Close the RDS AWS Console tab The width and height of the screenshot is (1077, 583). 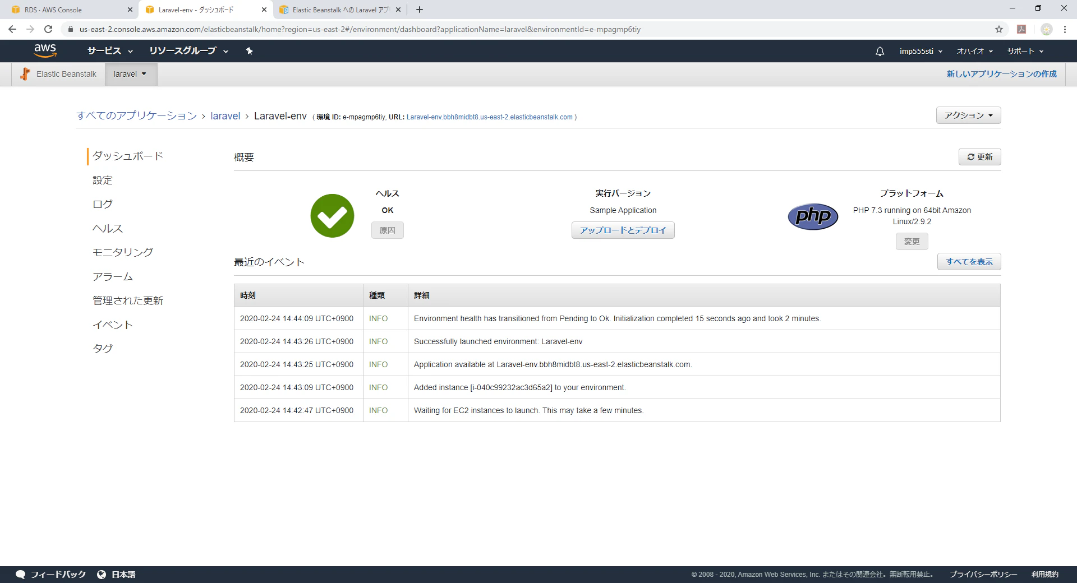pyautogui.click(x=130, y=10)
